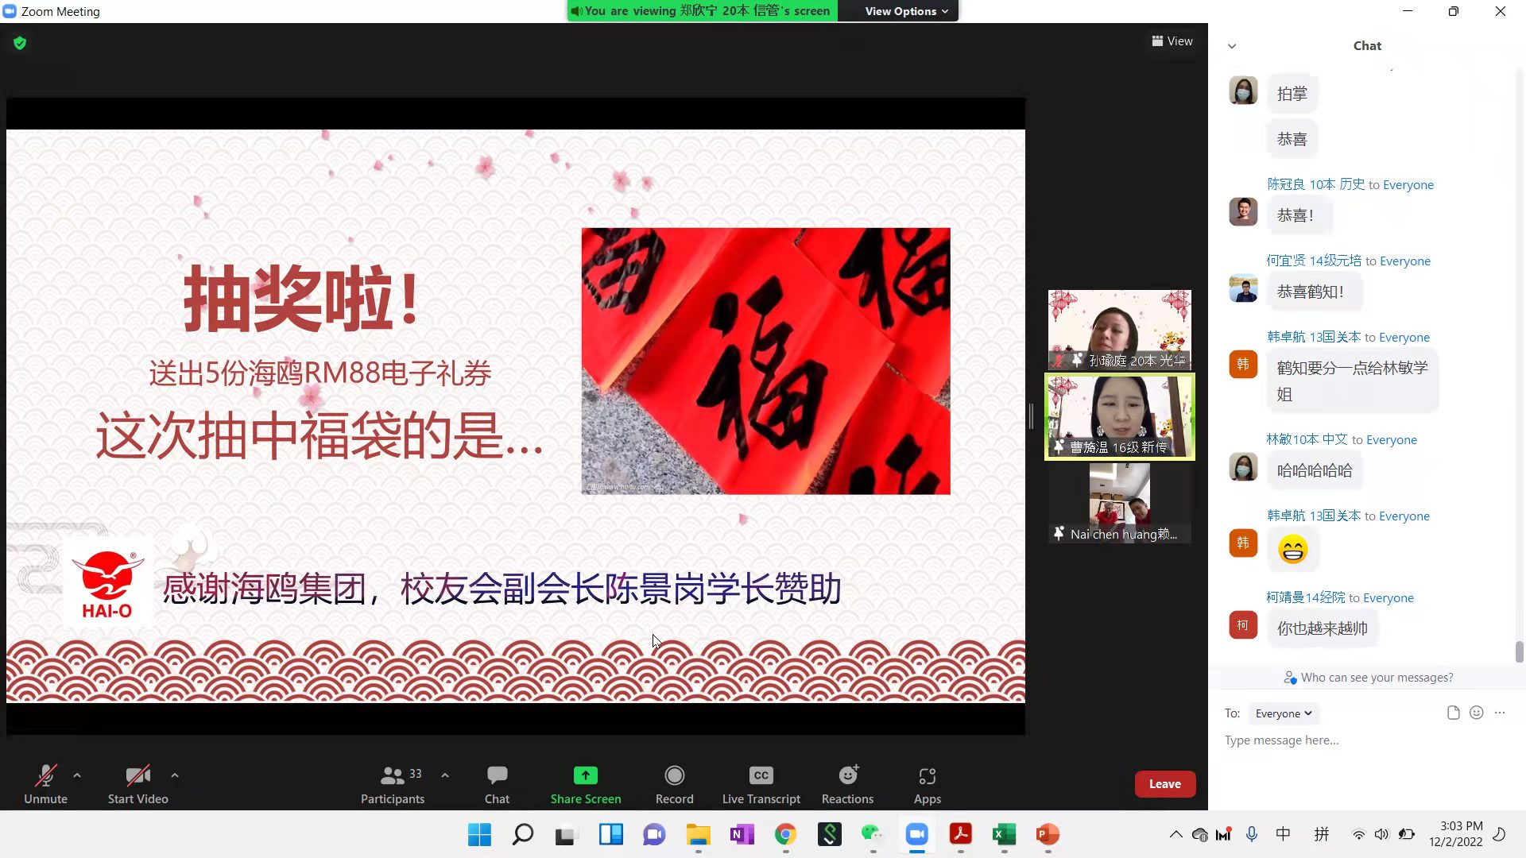Expand audio settings arrow beside Unmute
Viewport: 1526px width, 858px height.
77,775
